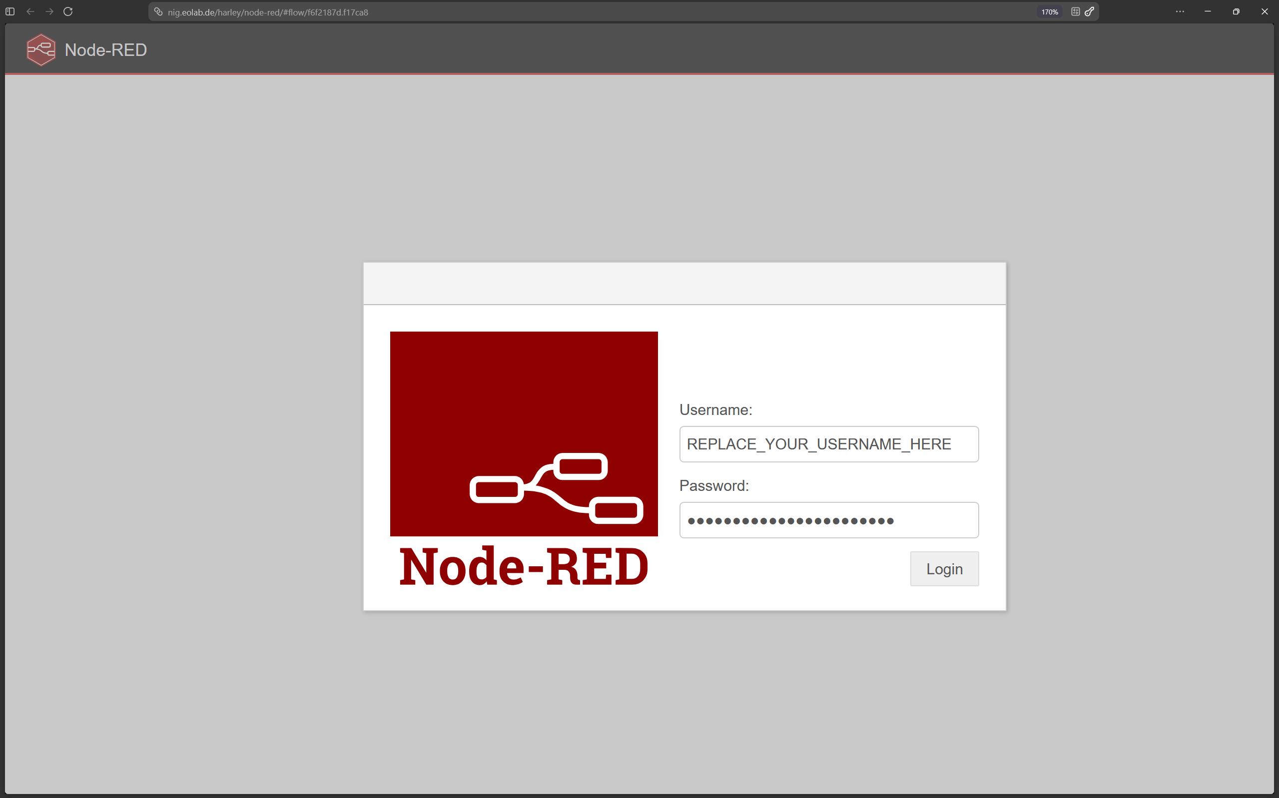Image resolution: width=1279 pixels, height=798 pixels.
Task: Go forward to the next page
Action: (49, 11)
